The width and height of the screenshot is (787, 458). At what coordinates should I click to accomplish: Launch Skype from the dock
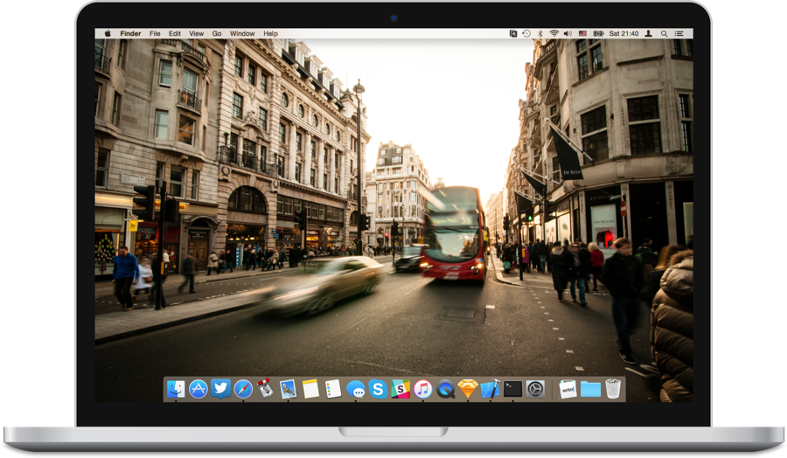coord(378,389)
